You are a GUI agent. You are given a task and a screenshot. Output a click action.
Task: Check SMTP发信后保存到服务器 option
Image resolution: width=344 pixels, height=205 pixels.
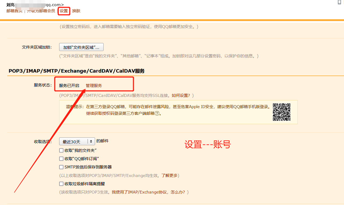click(61, 167)
